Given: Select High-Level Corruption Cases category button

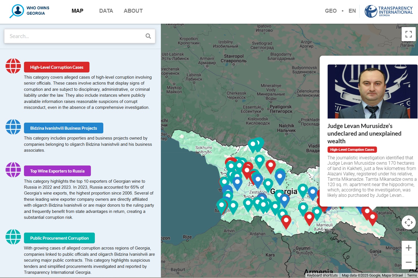Looking at the screenshot, I should [x=57, y=67].
